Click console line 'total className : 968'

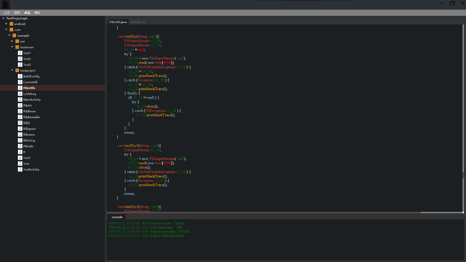145,227
